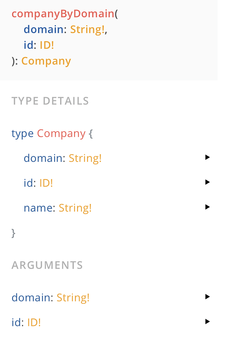Open the companyByDomain field definition
The image size is (226, 354).
coord(62,13)
